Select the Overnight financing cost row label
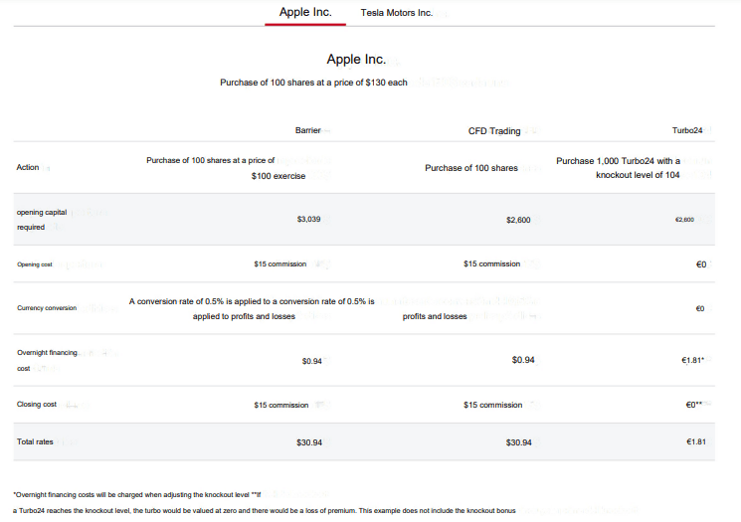Screen dimensions: 741x522 (x=47, y=360)
